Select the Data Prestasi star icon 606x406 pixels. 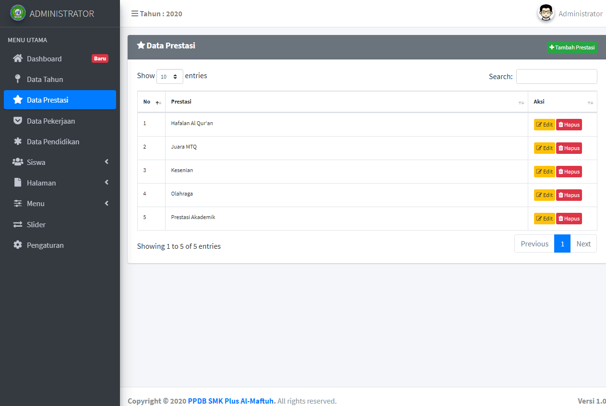[x=16, y=100]
